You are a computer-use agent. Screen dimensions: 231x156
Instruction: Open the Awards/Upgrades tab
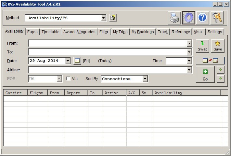pyautogui.click(x=79, y=32)
